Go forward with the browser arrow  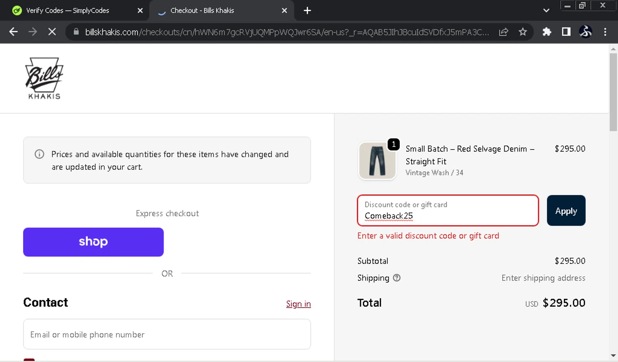tap(33, 32)
